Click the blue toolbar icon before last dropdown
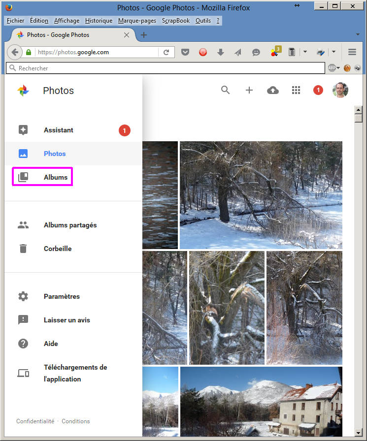The image size is (367, 441). [x=321, y=52]
